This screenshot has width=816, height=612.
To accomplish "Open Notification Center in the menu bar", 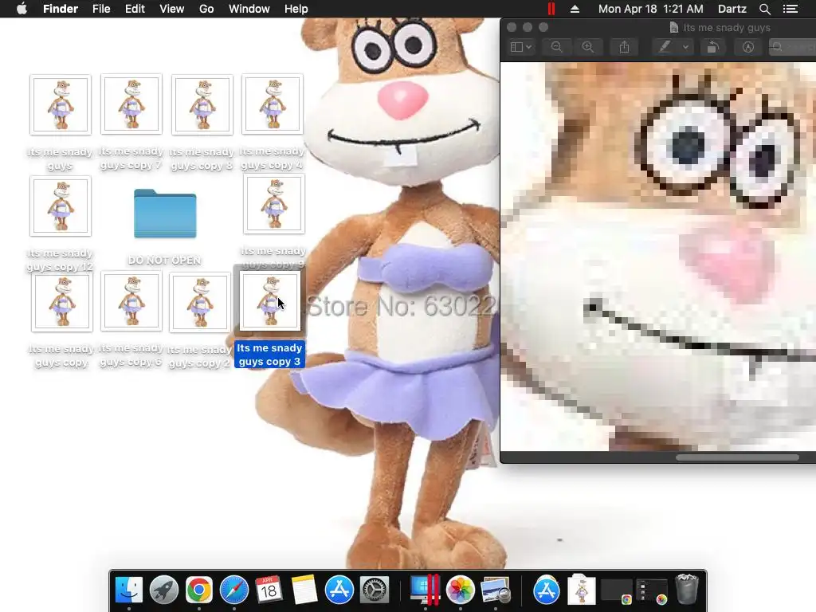I will coord(790,9).
